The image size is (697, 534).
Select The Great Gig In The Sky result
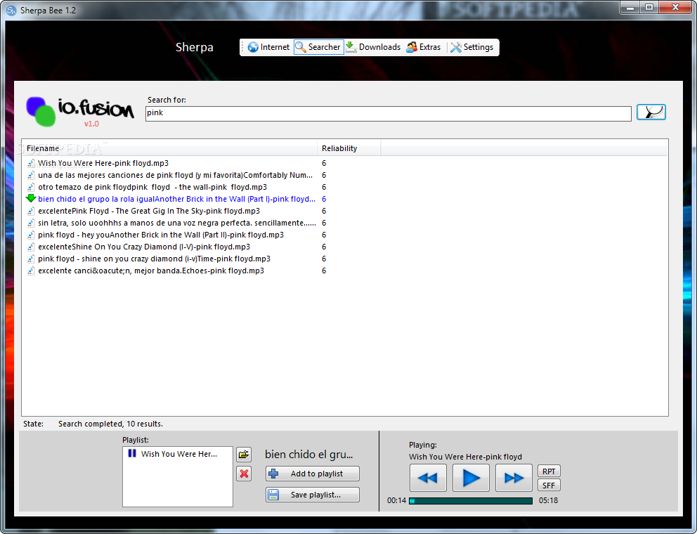149,211
